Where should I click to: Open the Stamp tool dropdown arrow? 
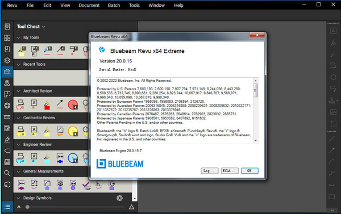pyautogui.click(x=337, y=100)
